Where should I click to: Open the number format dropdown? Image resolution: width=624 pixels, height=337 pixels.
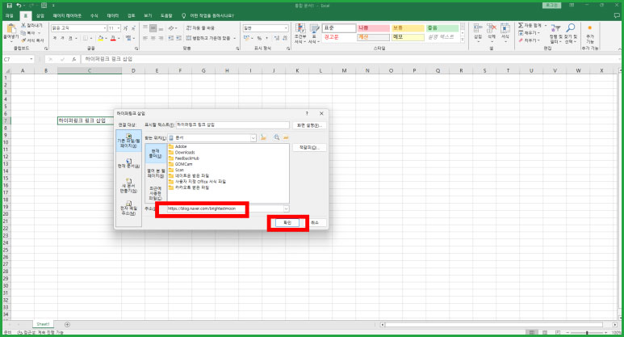[x=286, y=28]
